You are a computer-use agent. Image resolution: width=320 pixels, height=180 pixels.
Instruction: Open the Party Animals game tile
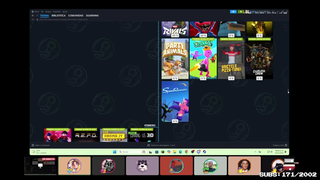[175, 58]
